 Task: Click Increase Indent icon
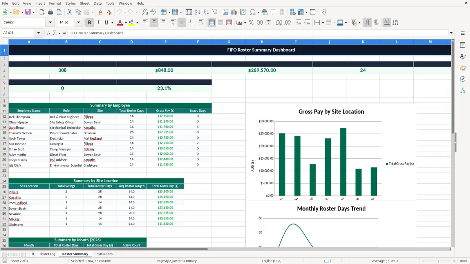[x=298, y=23]
